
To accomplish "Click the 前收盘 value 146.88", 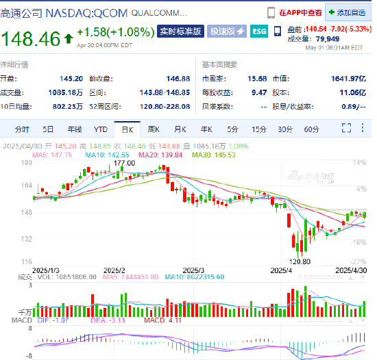I will 178,79.
